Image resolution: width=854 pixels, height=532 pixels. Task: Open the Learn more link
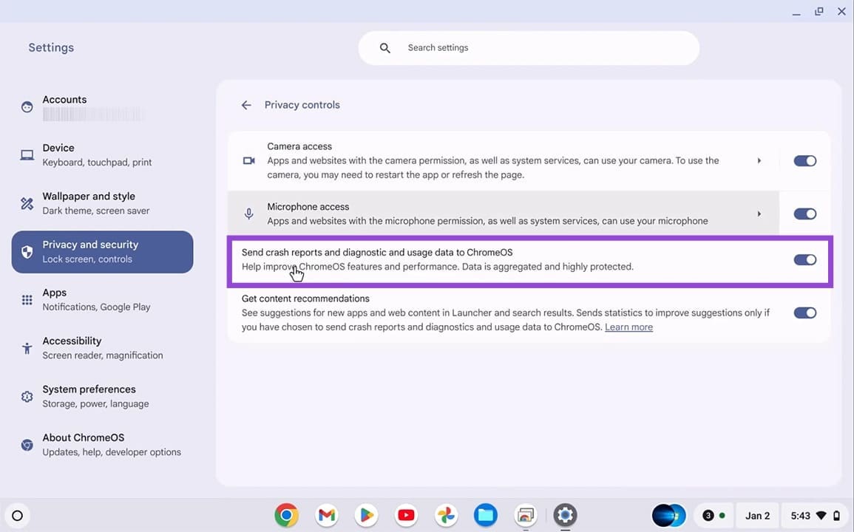coord(628,327)
